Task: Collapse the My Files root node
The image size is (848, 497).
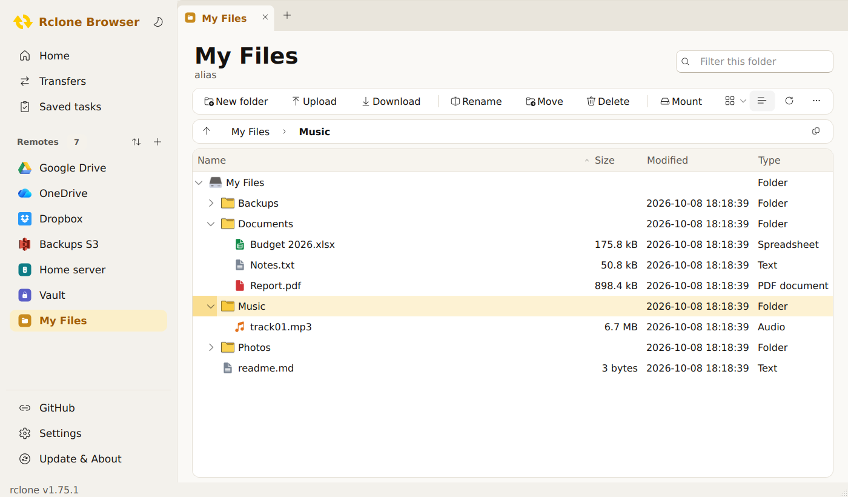Action: [x=199, y=182]
